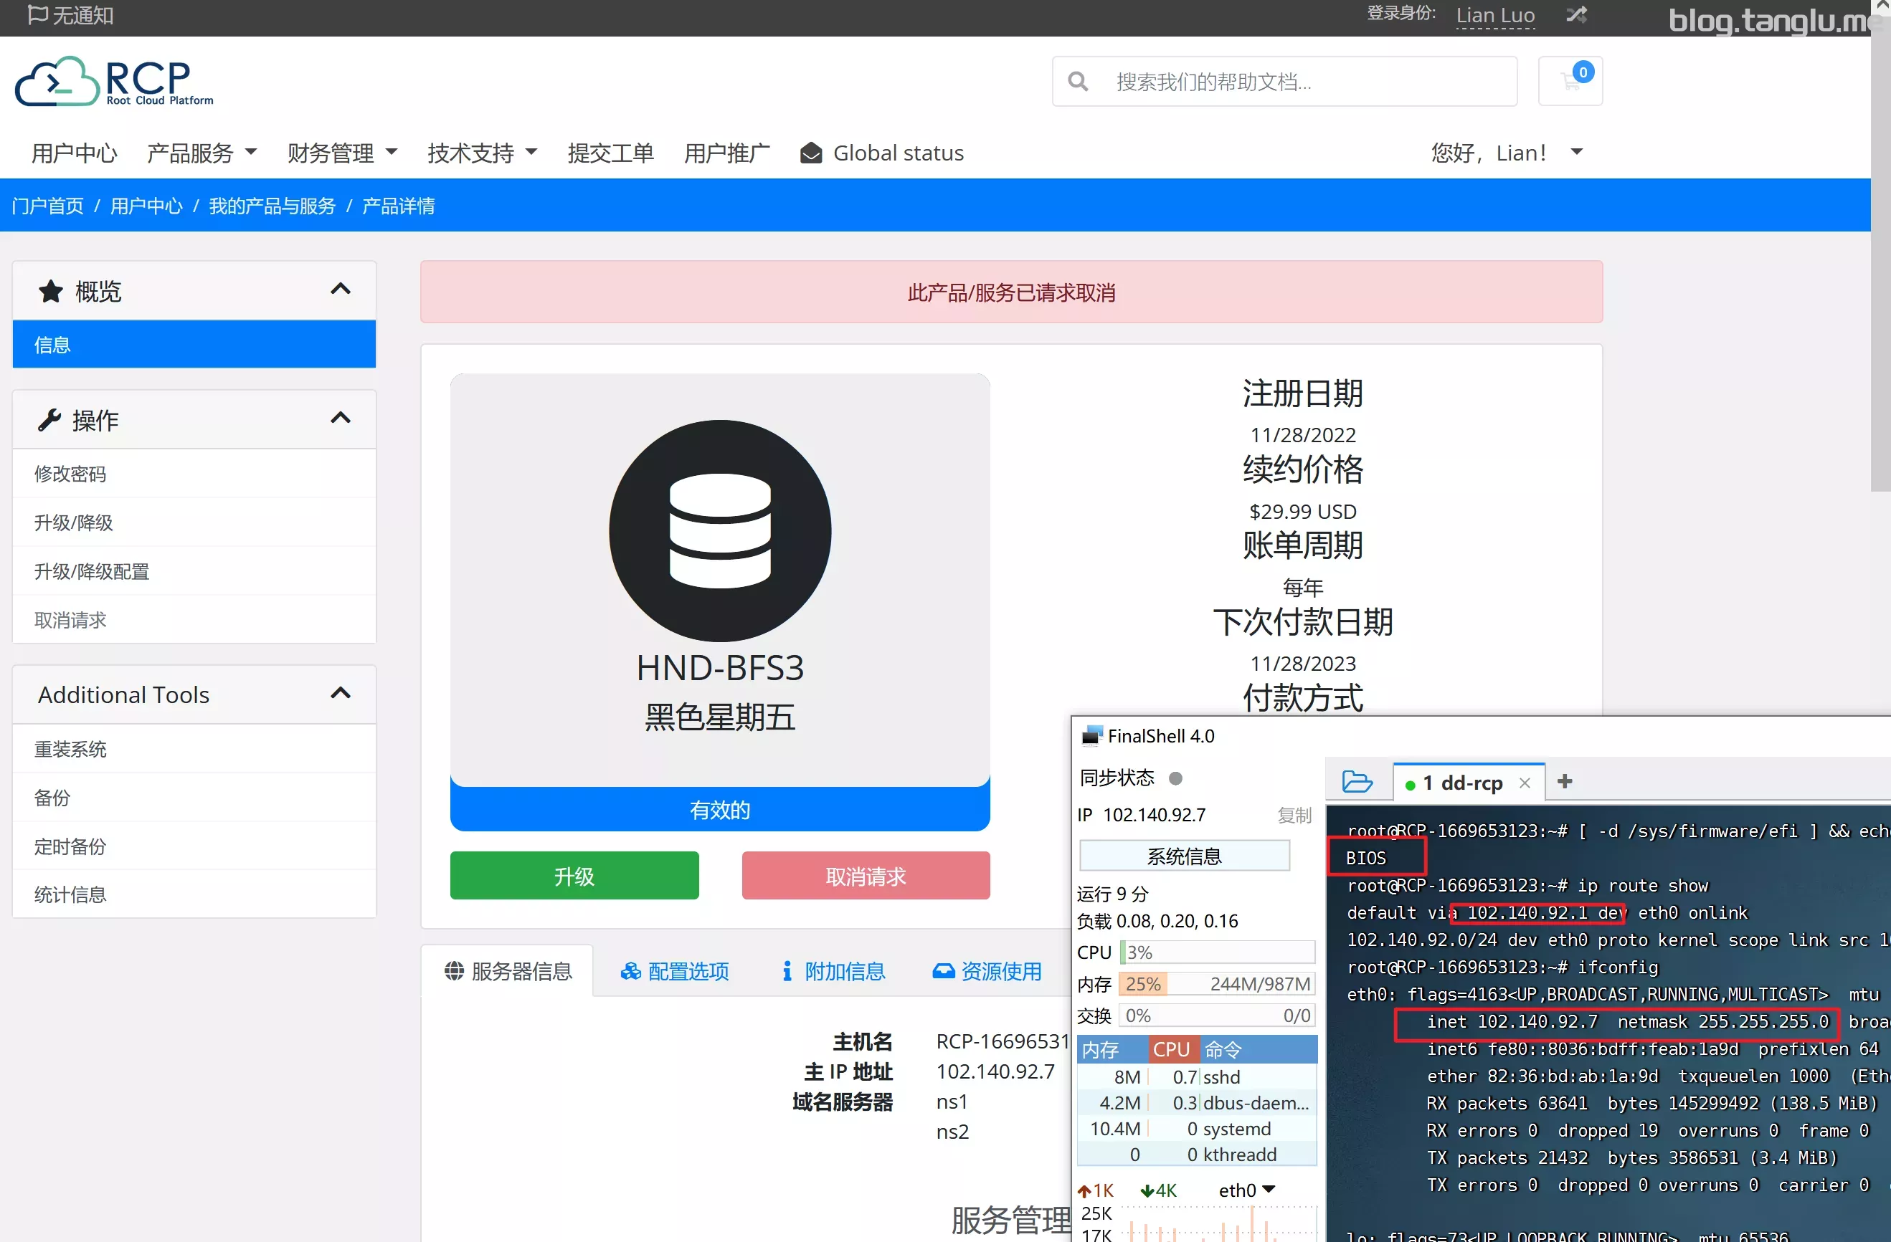This screenshot has width=1891, height=1242.
Task: Open the 产品服务 dropdown menu
Action: 202,153
